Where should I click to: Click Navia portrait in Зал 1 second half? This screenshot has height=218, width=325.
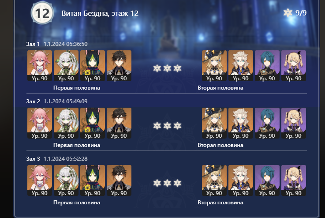[x=214, y=66]
